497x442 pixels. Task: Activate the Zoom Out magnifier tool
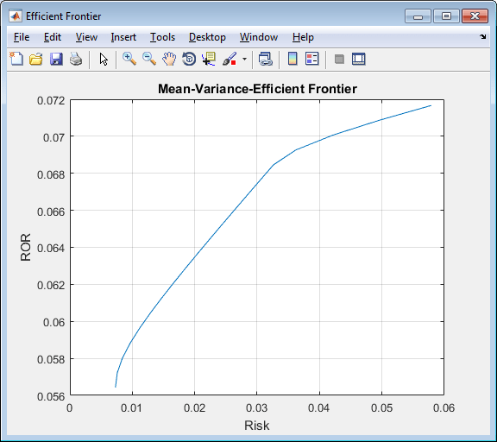coord(149,59)
